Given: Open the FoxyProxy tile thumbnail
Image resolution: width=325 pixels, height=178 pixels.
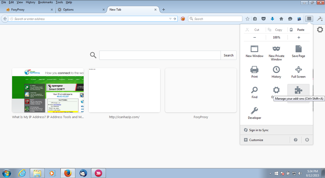Looking at the screenshot, I should [201, 90].
